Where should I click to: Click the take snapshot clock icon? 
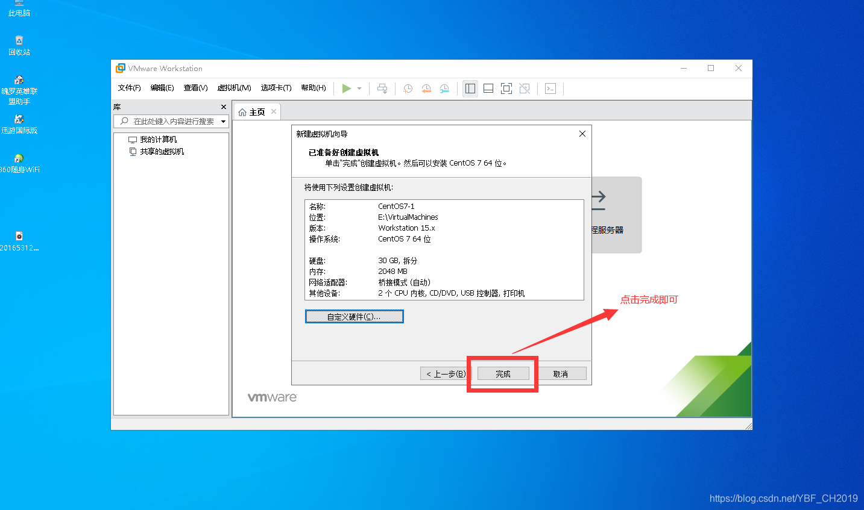408,89
